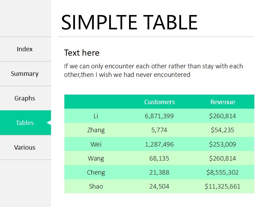Screen dimensions: 280x207
Task: Select the 6,871,399 customers cell
Action: point(159,116)
